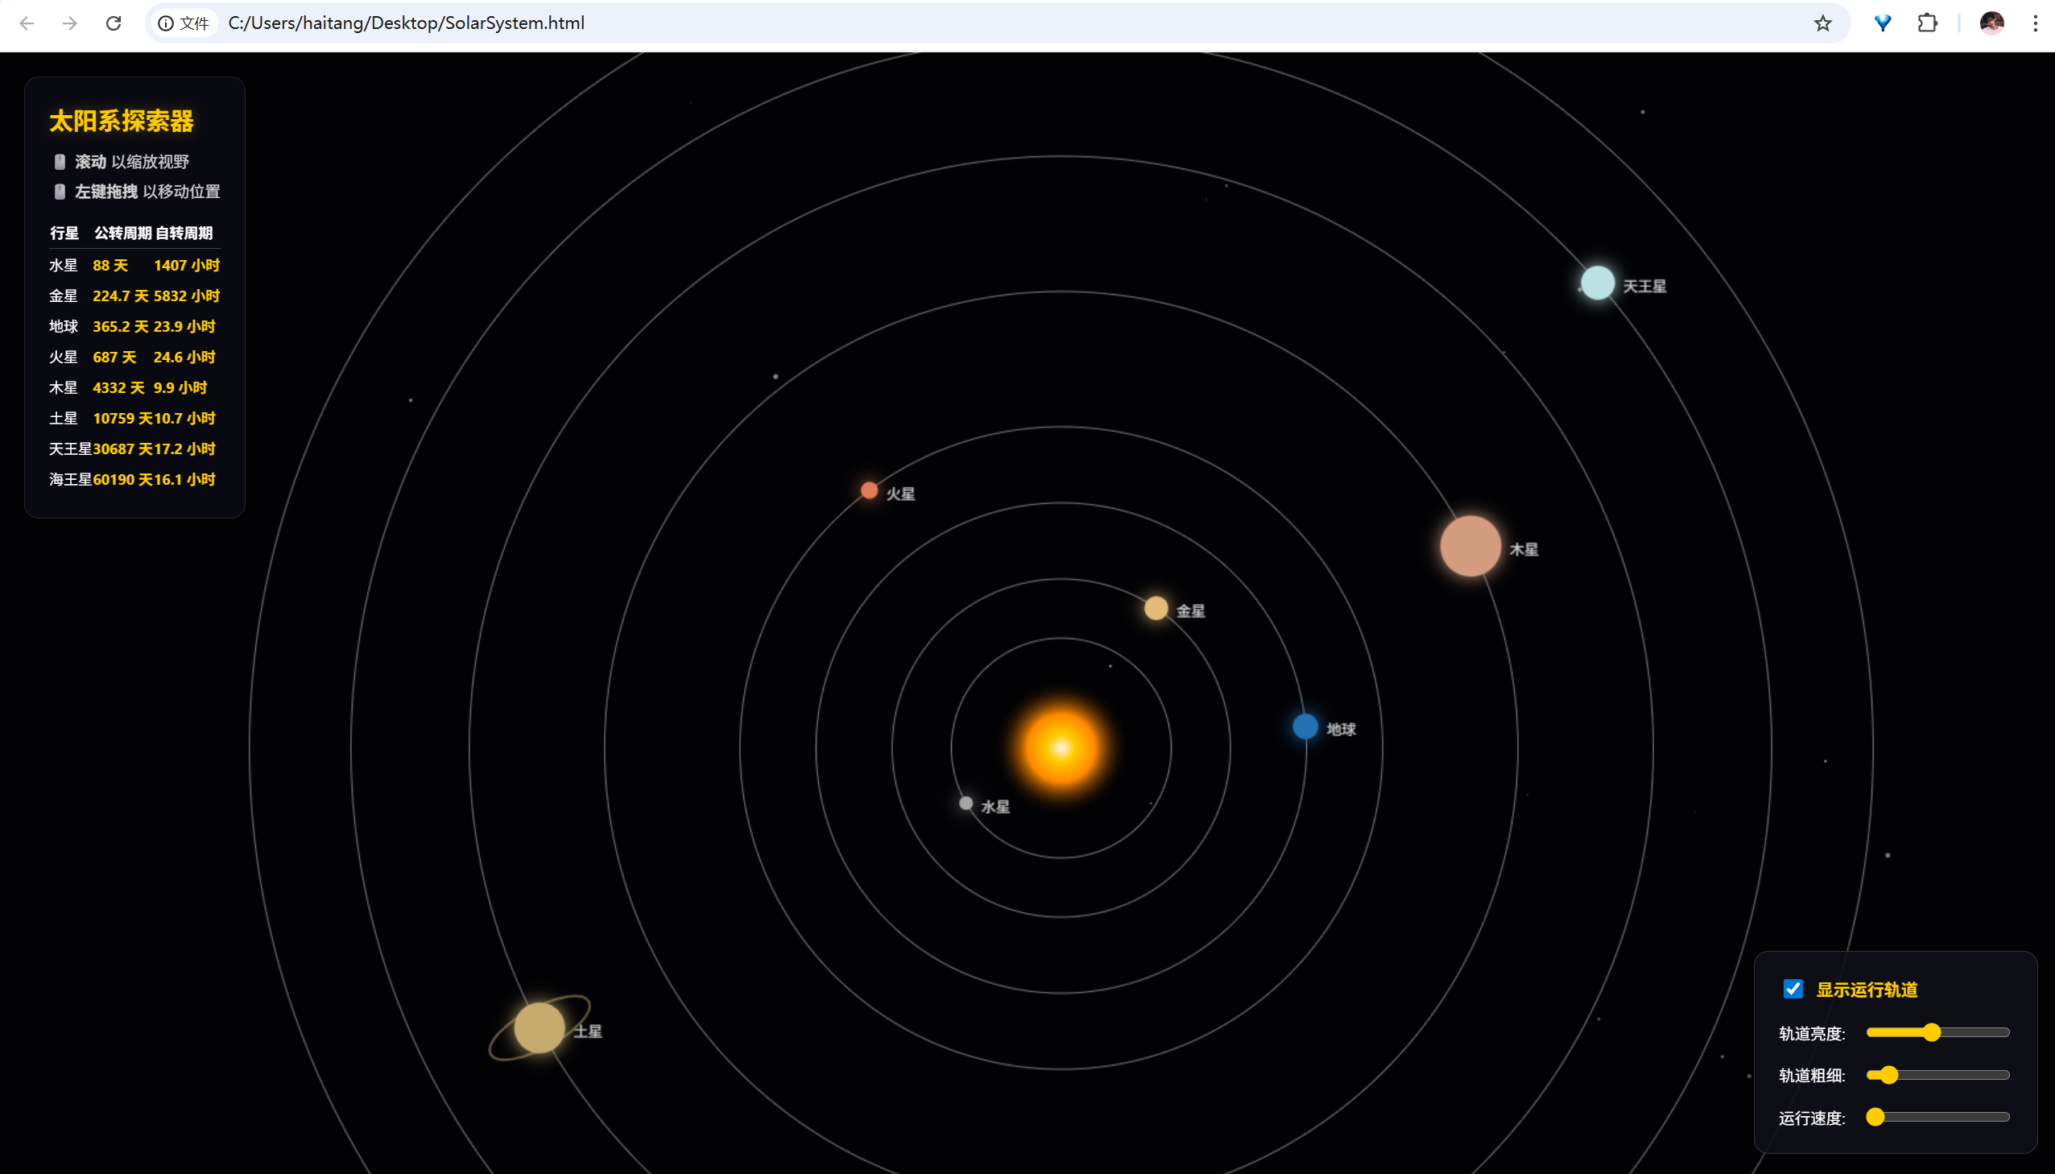Image resolution: width=2055 pixels, height=1174 pixels.
Task: Open the browser extensions puzzle icon
Action: (x=1927, y=23)
